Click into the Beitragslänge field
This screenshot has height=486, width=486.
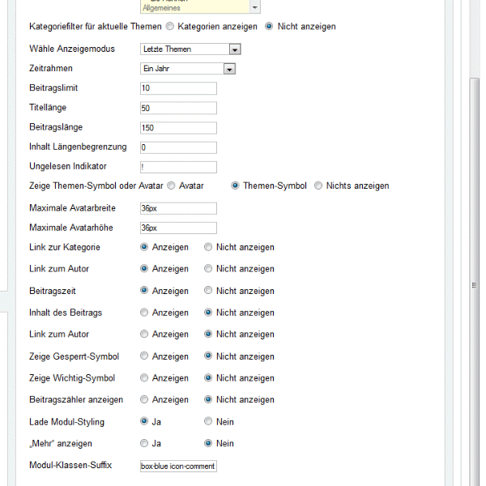tap(178, 128)
